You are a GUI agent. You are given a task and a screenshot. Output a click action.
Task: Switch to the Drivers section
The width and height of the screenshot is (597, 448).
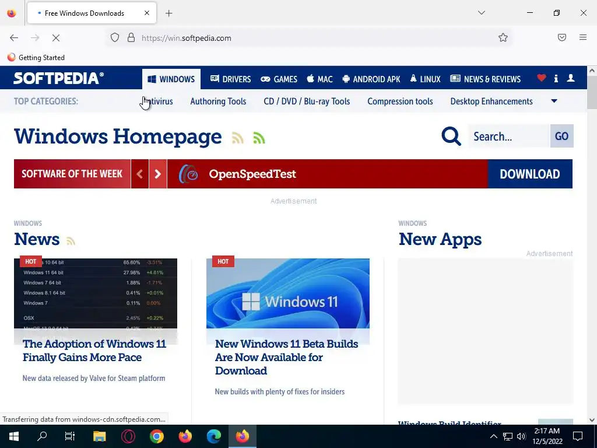(x=231, y=79)
